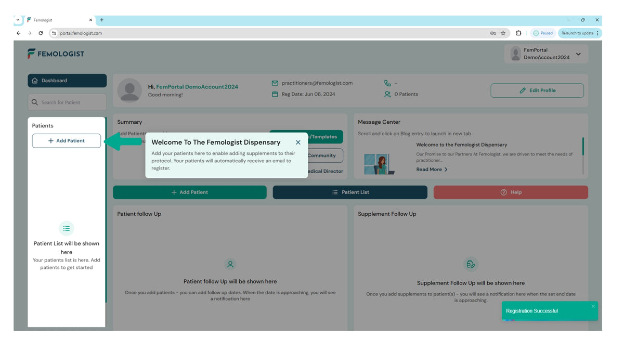624x351 pixels.
Task: Open the tab search dropdown arrow
Action: click(18, 20)
